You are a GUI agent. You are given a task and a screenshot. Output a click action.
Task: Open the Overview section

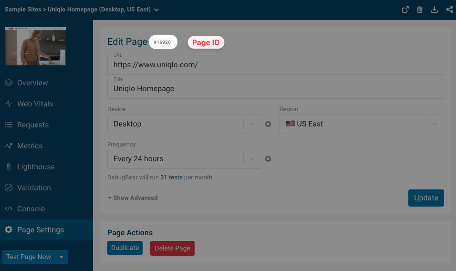tap(47, 83)
